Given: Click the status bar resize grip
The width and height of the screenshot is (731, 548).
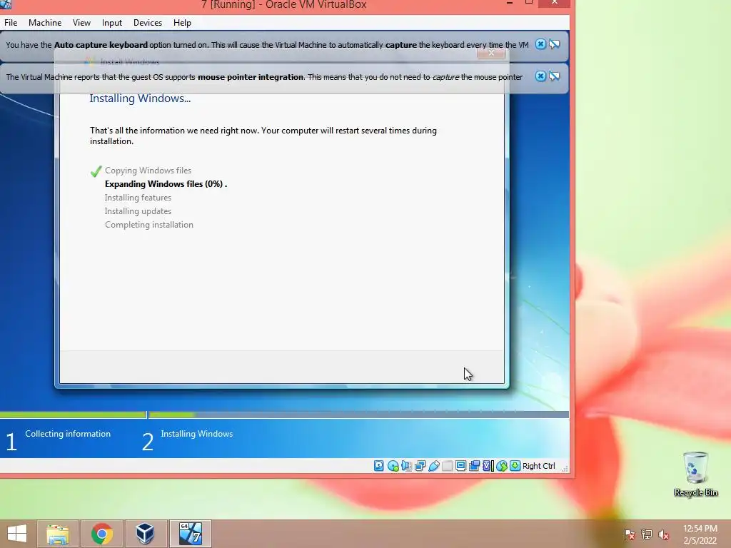Looking at the screenshot, I should 565,468.
